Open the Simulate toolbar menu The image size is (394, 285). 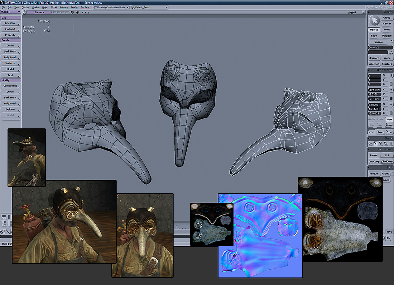[x=85, y=8]
